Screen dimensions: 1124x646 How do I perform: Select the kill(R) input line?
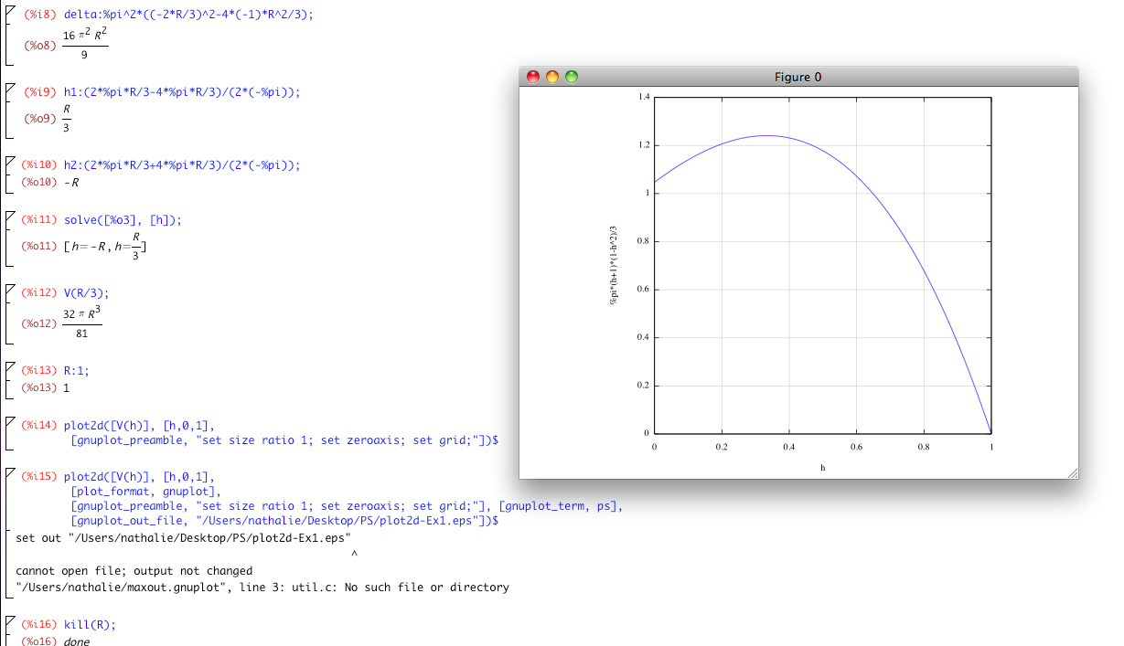(x=90, y=625)
